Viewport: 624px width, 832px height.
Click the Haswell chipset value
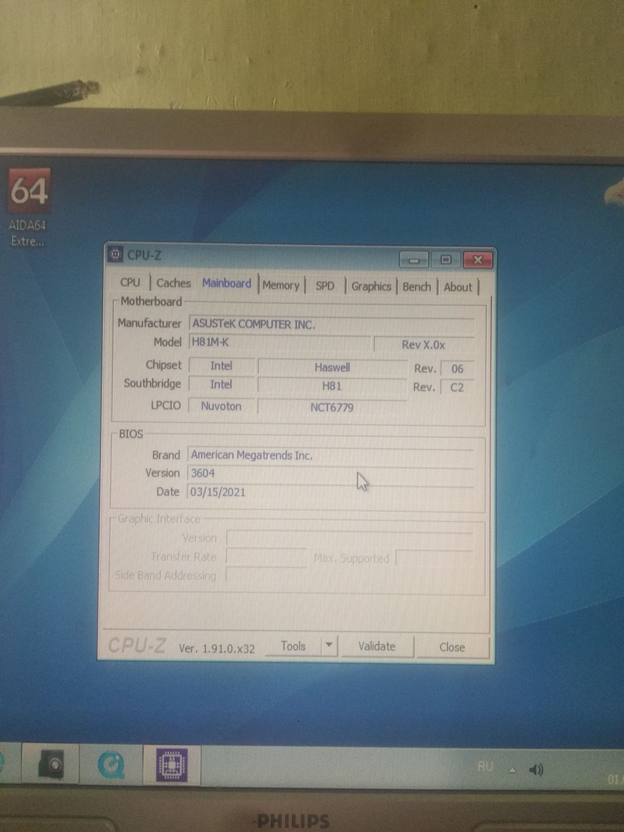click(332, 367)
